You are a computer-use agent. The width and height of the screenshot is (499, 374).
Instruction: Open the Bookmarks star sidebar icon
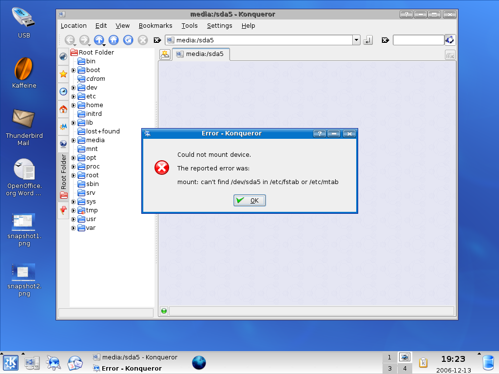(63, 74)
